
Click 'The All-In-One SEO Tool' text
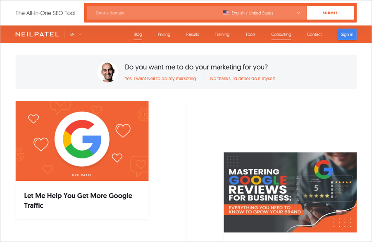45,13
